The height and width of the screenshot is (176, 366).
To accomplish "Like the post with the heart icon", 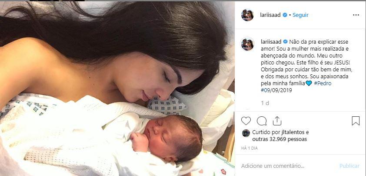I will point(246,121).
